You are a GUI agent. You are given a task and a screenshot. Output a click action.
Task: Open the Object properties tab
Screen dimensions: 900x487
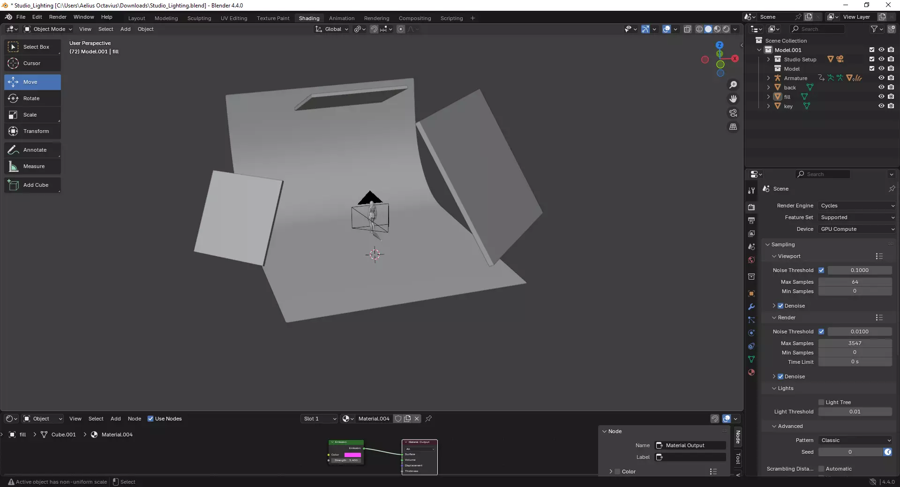tap(751, 294)
